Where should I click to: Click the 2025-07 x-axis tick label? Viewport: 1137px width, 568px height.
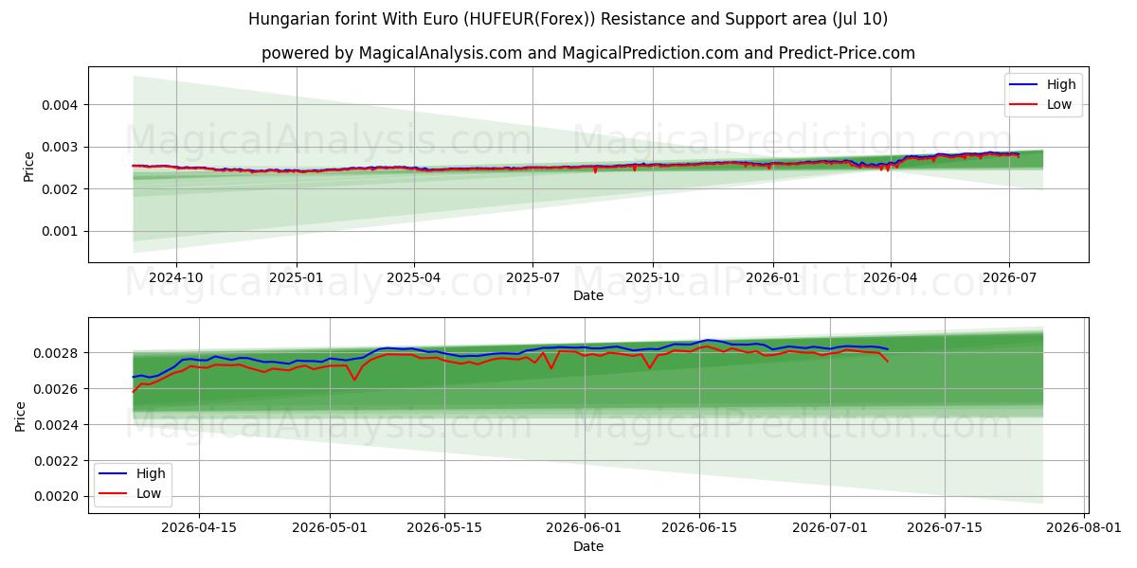[532, 278]
